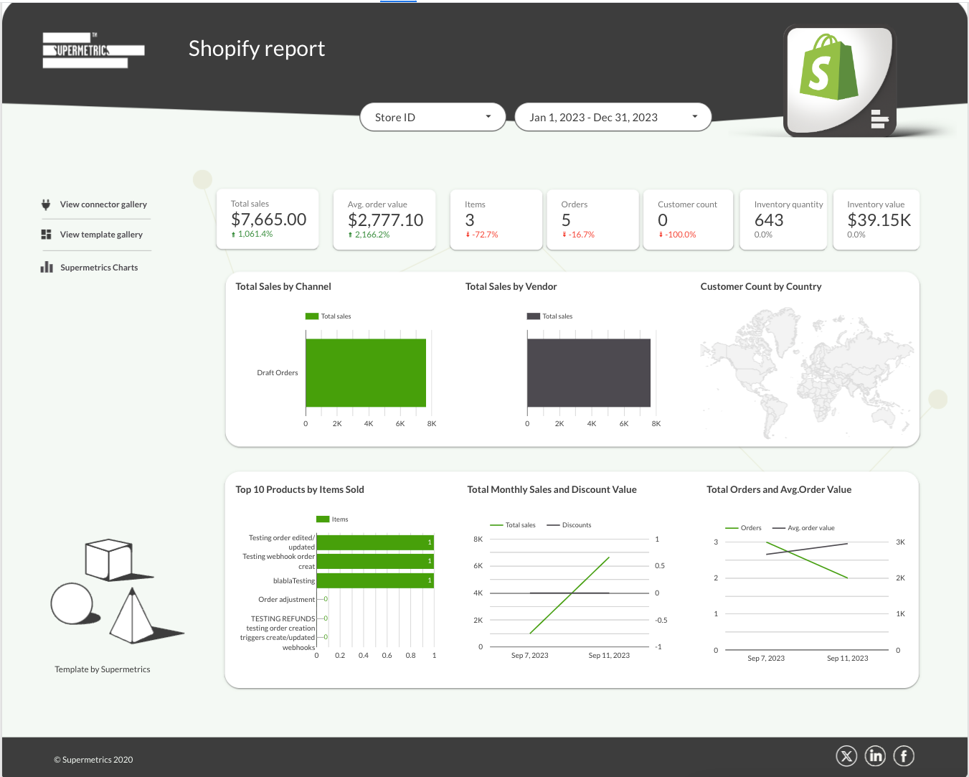Click the Supermetrics 2020 copyright link
The height and width of the screenshot is (777, 969).
tap(93, 759)
